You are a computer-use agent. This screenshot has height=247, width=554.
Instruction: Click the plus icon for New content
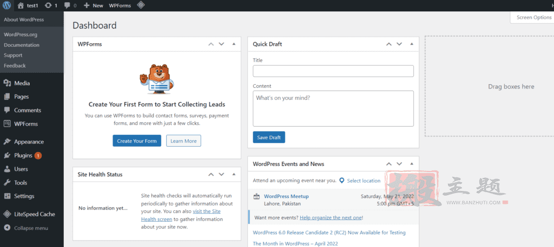(x=87, y=5)
